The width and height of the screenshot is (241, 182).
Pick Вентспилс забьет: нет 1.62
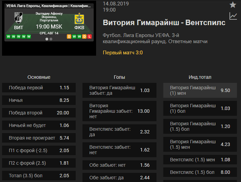119,150
